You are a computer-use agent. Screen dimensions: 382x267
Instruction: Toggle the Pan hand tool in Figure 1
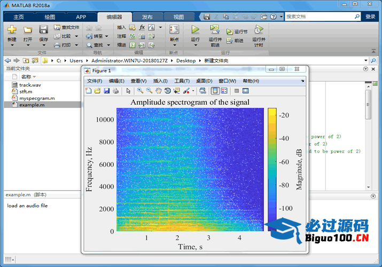(x=159, y=91)
